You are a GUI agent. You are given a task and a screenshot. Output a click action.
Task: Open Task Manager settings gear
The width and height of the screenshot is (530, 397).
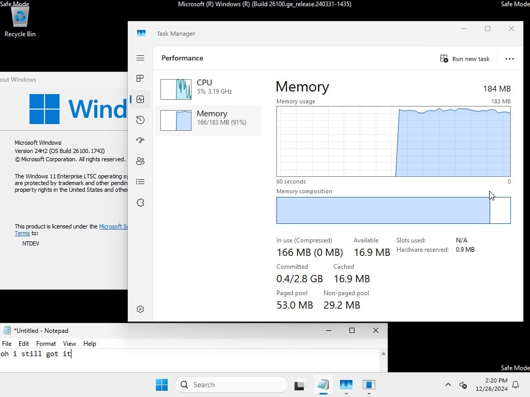[140, 309]
